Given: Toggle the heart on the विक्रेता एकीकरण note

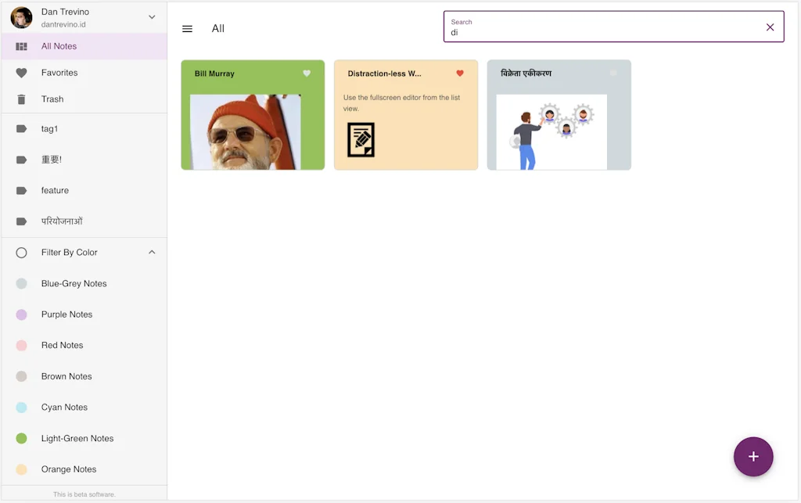Looking at the screenshot, I should pyautogui.click(x=612, y=74).
